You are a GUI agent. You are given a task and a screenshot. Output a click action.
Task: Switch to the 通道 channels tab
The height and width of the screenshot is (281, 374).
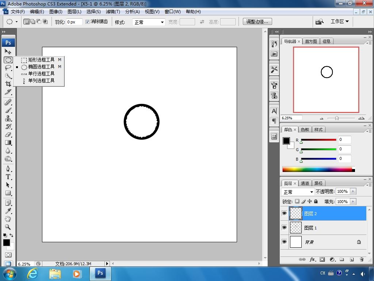(305, 183)
